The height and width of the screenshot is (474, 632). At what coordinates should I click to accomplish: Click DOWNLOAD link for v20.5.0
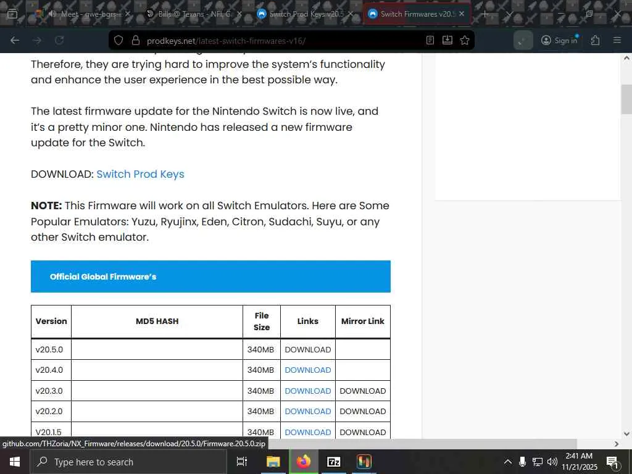click(308, 349)
